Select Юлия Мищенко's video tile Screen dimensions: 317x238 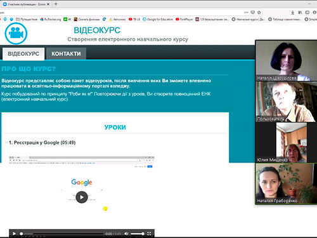pos(287,143)
